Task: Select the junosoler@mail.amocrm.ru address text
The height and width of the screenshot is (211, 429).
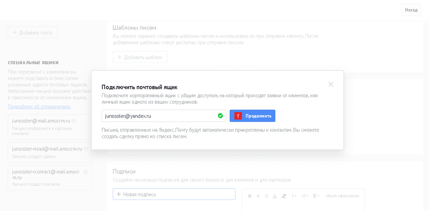Action: [41, 121]
